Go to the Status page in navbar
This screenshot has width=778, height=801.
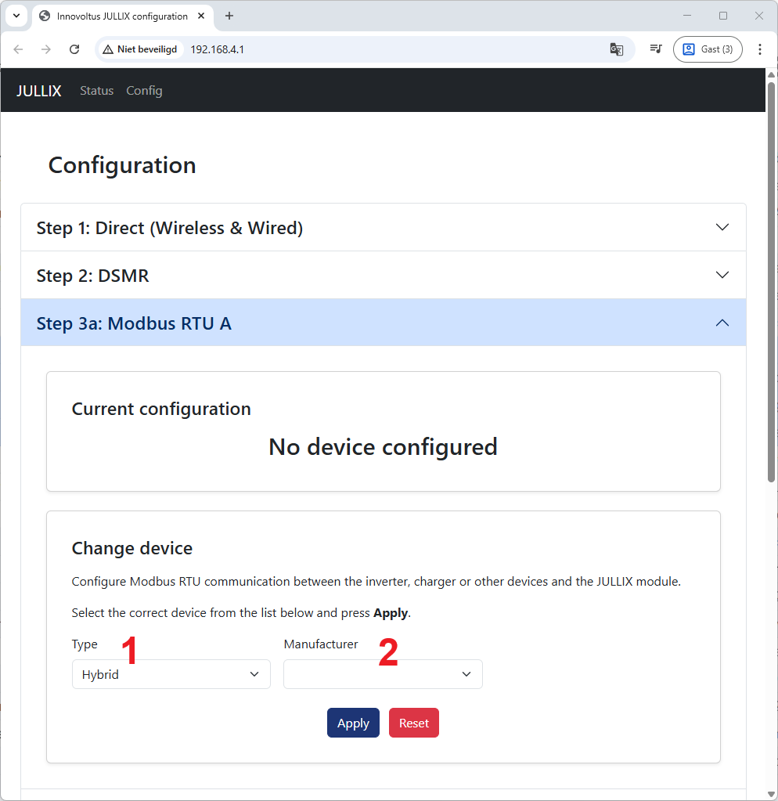(x=96, y=91)
